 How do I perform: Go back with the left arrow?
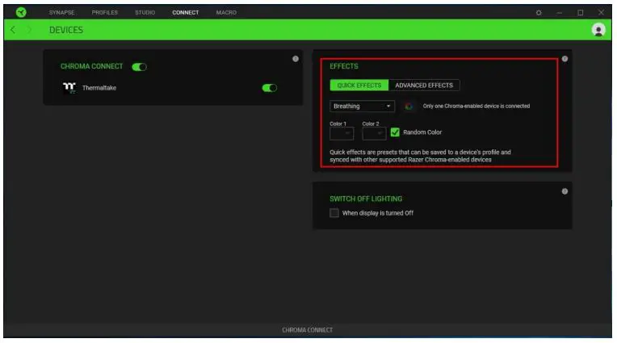(13, 30)
